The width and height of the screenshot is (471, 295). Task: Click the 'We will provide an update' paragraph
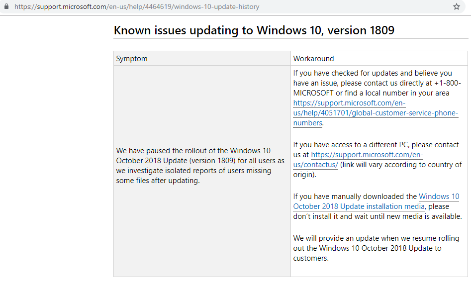click(376, 248)
